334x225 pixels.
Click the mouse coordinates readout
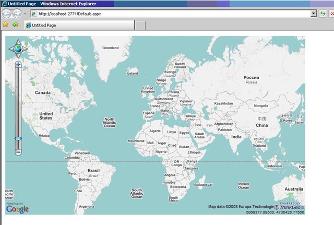[x=275, y=212]
